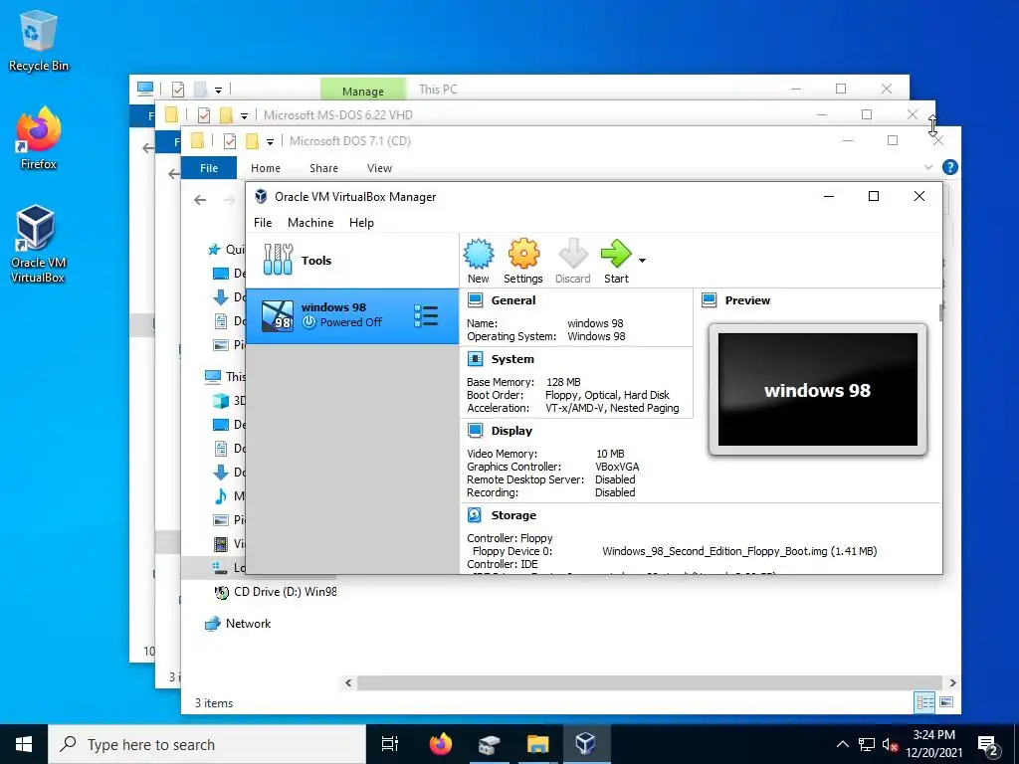Open the notification center icon
The width and height of the screenshot is (1019, 764).
(988, 744)
